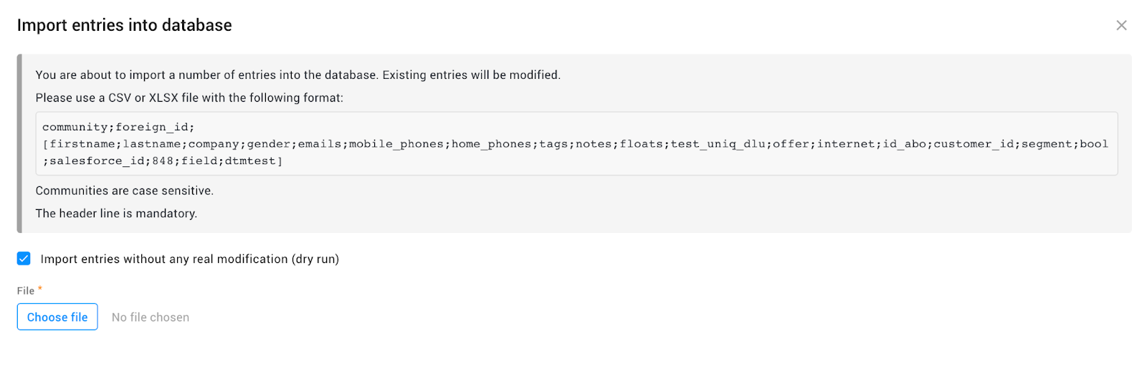Image resolution: width=1147 pixels, height=369 pixels.
Task: Click the "You are about to import" sentence
Action: pos(298,75)
